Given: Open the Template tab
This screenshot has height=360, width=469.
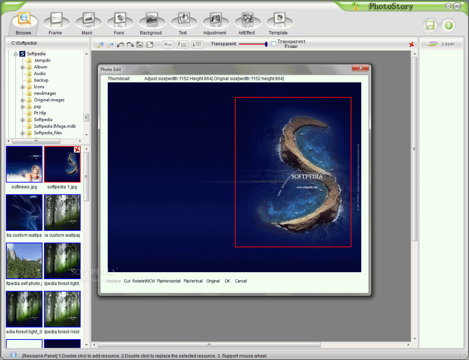Looking at the screenshot, I should pyautogui.click(x=279, y=24).
